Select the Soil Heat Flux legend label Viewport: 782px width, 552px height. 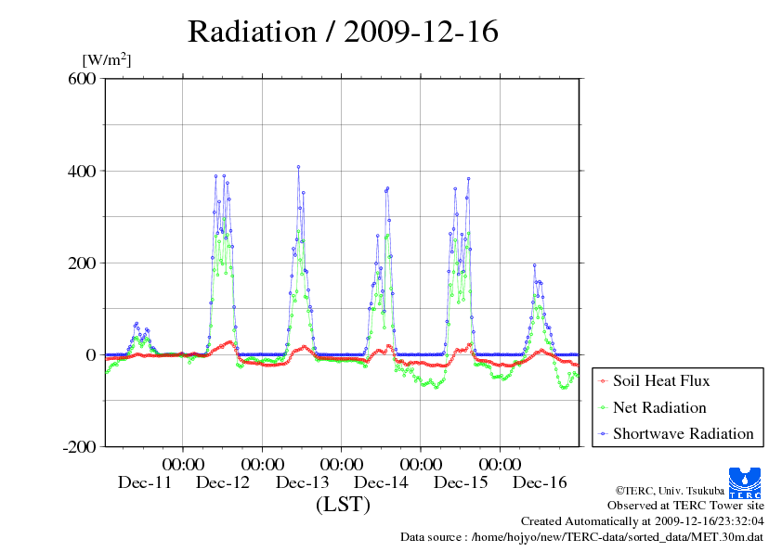tap(660, 381)
